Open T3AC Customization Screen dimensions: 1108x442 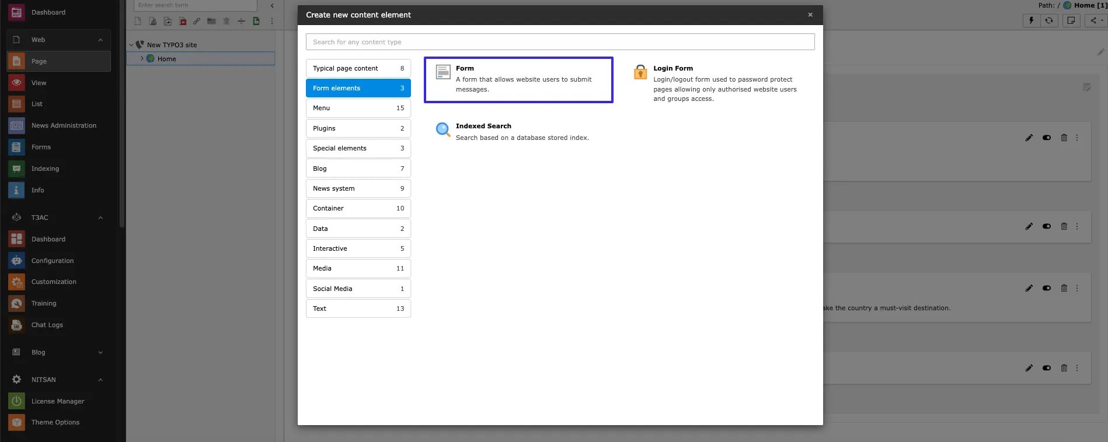(x=58, y=282)
